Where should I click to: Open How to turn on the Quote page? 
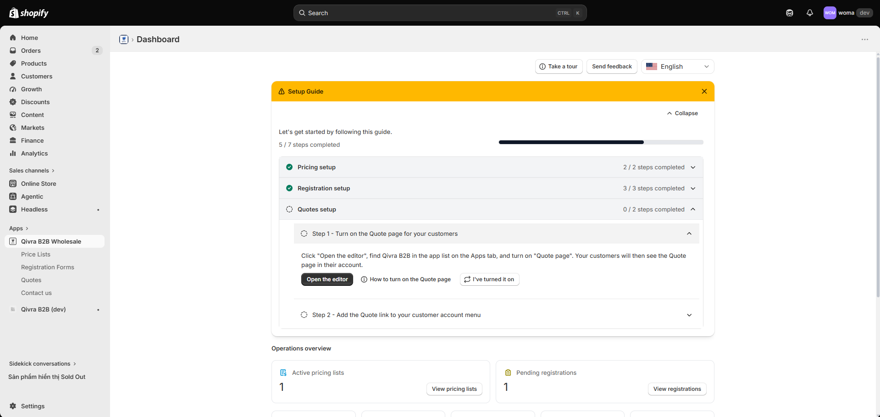pyautogui.click(x=406, y=279)
